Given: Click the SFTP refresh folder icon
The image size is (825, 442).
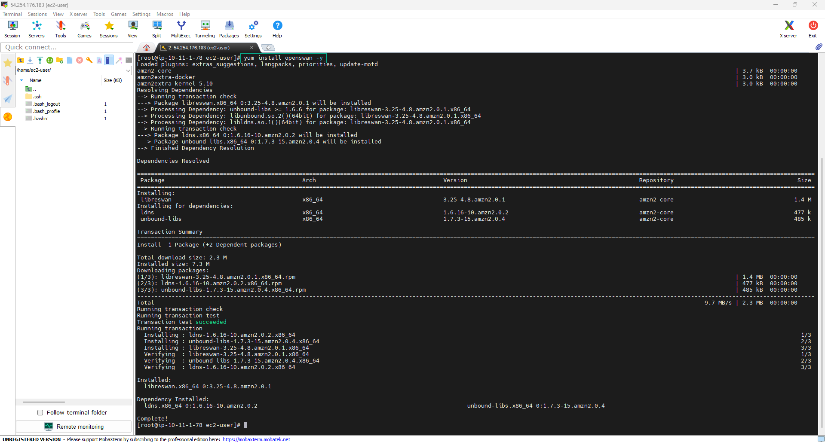Looking at the screenshot, I should [x=50, y=60].
